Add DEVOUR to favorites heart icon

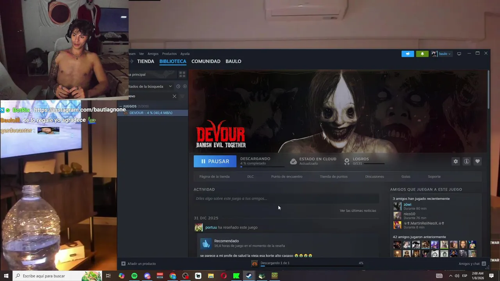click(477, 161)
